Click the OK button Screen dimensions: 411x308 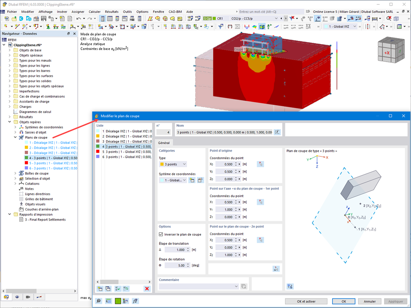point(344,302)
